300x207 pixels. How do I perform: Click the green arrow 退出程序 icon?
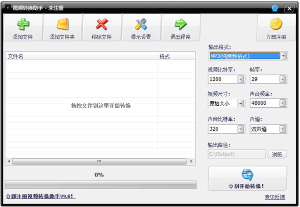(x=180, y=24)
